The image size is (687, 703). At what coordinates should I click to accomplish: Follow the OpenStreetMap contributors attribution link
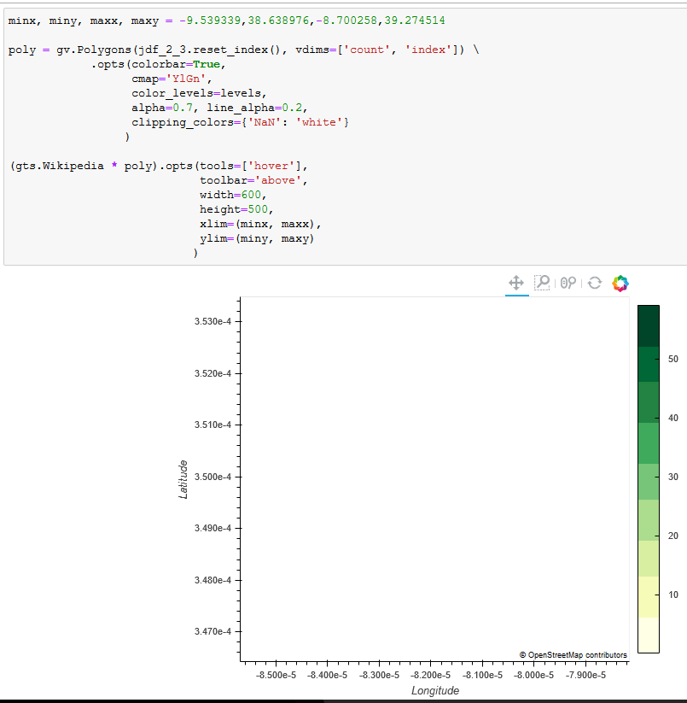pos(574,654)
